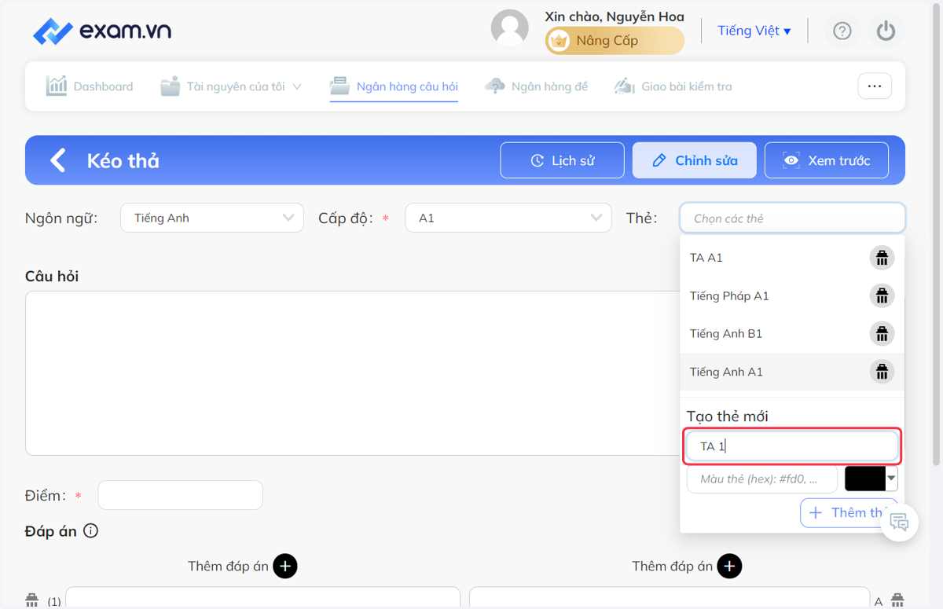Delete the Tiếng Anh B1 tag
This screenshot has height=609, width=943.
(882, 333)
